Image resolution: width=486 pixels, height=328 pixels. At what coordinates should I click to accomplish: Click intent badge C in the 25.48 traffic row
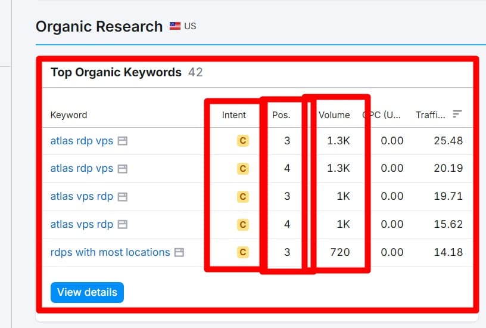(243, 141)
